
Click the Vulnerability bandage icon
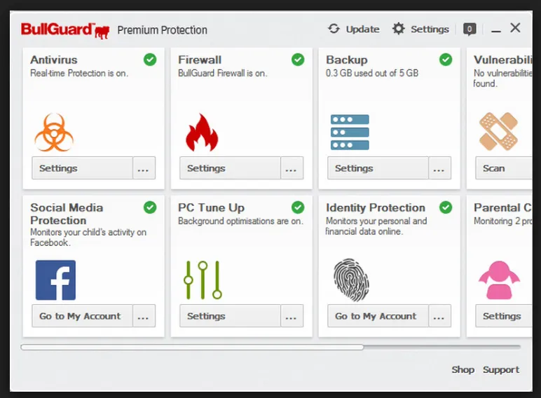pos(498,132)
